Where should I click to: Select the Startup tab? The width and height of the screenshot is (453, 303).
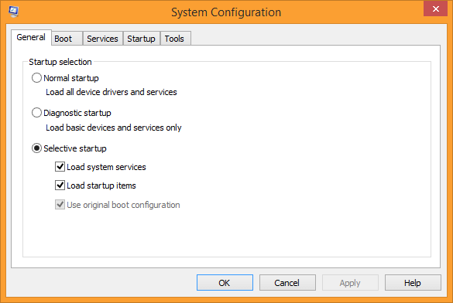141,39
